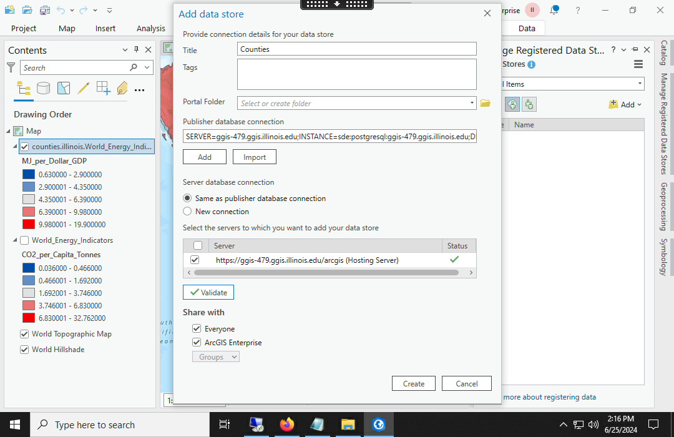
Task: Open the Groups dropdown
Action: (215, 357)
